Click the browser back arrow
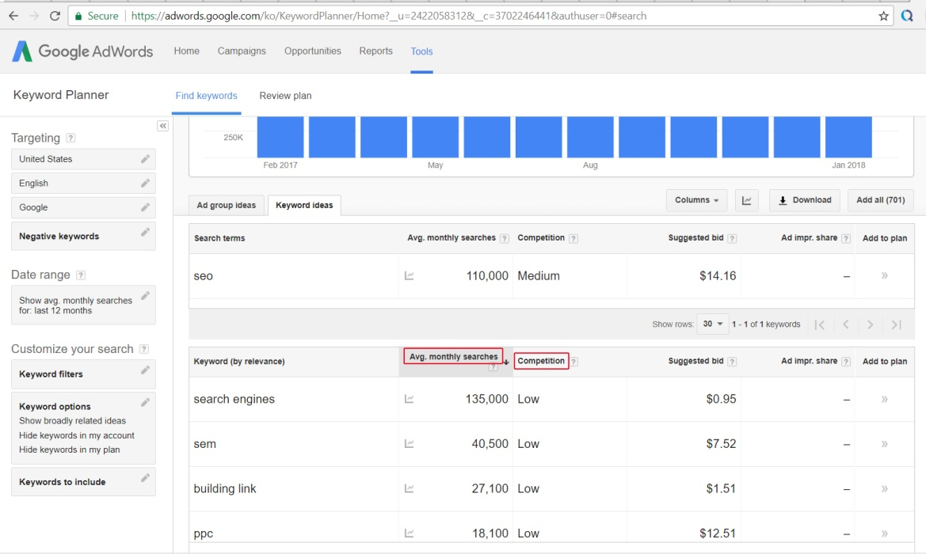 click(13, 16)
